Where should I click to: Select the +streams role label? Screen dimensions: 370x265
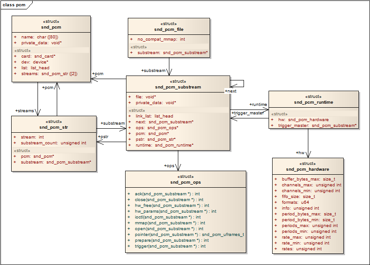click(x=25, y=110)
